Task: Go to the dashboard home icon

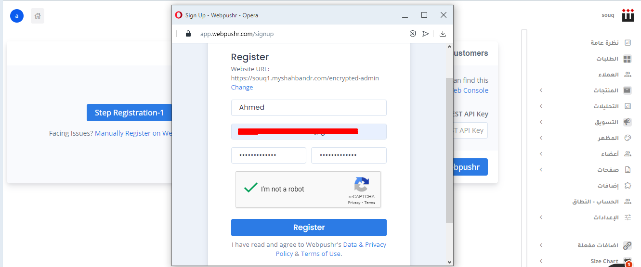Action: [38, 16]
